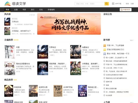Open 大明暴徒 cover in 风向标
The image size is (138, 103).
tap(7, 31)
